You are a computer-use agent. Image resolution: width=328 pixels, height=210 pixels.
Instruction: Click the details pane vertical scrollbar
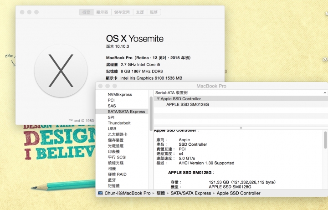pos(325,140)
